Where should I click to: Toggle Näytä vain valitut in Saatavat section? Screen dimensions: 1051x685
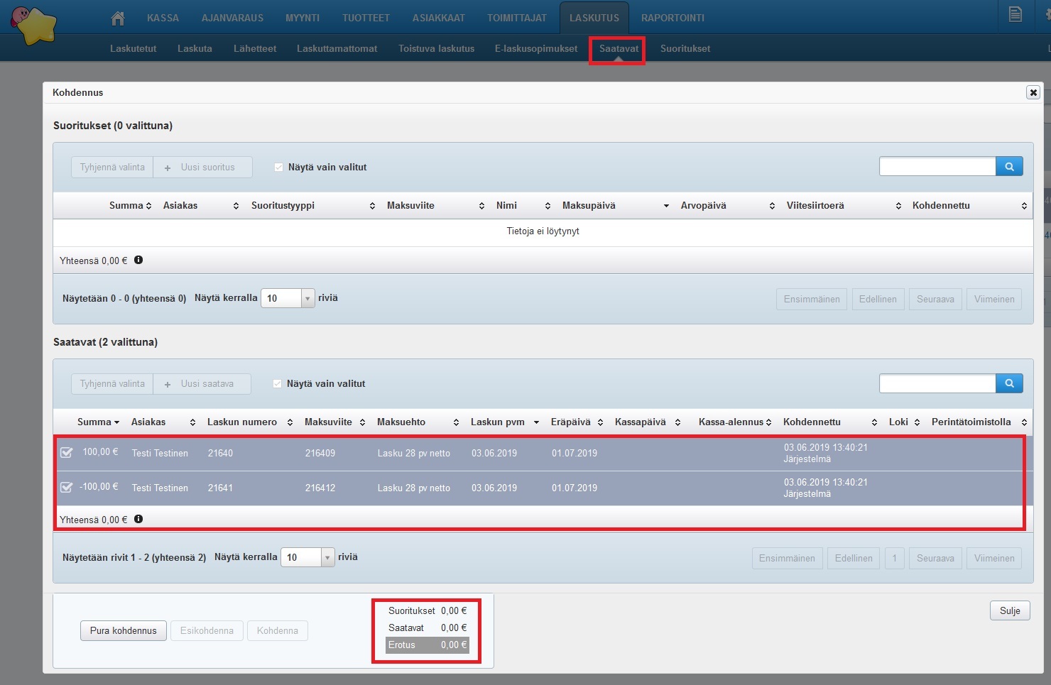[x=278, y=384]
